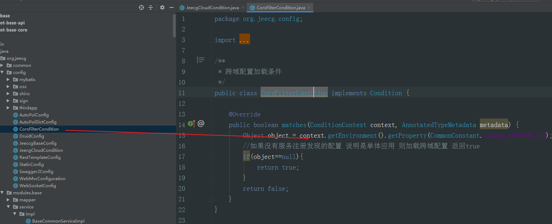Expand the mybatis folder
Screen dimensions: 552x224
coord(8,80)
